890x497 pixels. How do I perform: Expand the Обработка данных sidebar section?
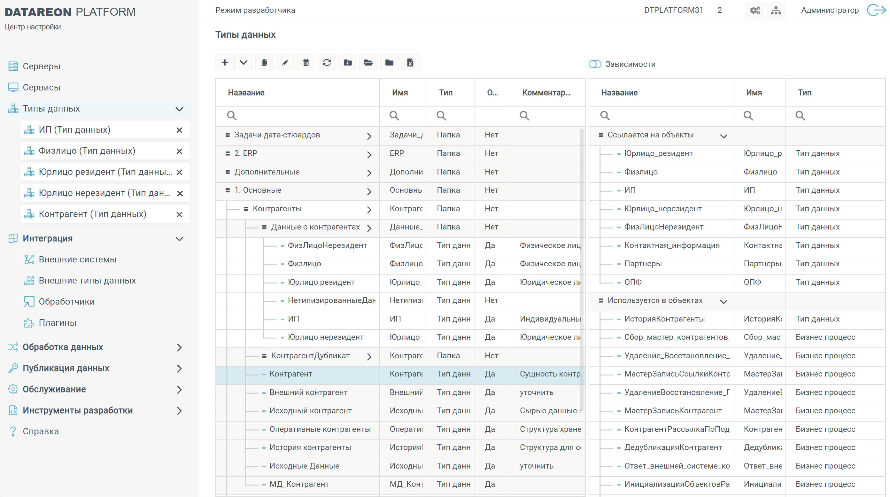[179, 347]
